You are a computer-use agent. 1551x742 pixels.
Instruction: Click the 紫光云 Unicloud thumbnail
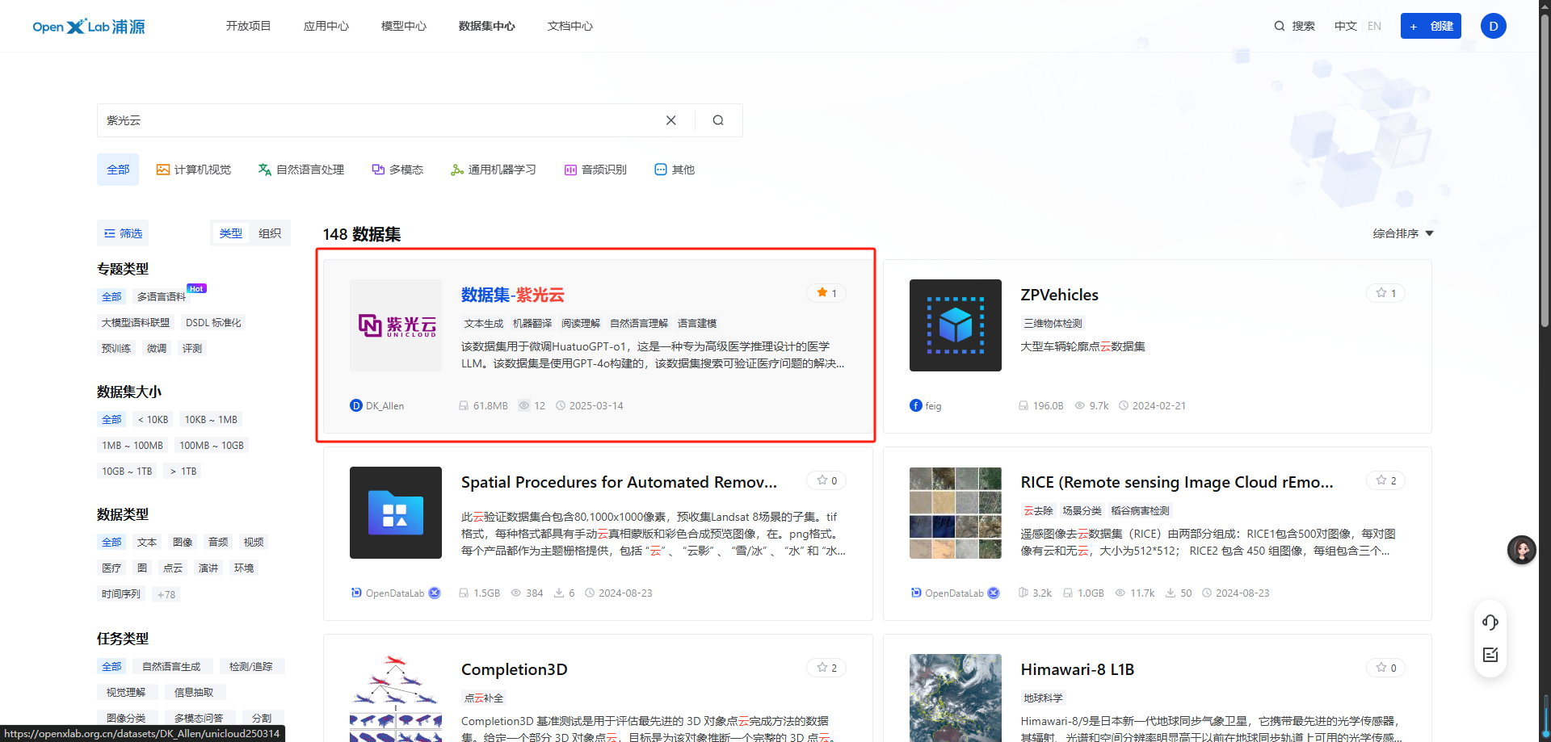(x=396, y=325)
